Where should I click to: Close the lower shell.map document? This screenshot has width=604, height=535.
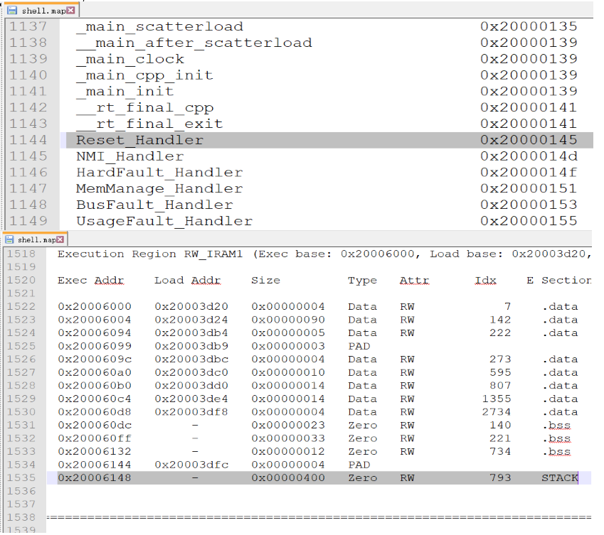pyautogui.click(x=59, y=239)
